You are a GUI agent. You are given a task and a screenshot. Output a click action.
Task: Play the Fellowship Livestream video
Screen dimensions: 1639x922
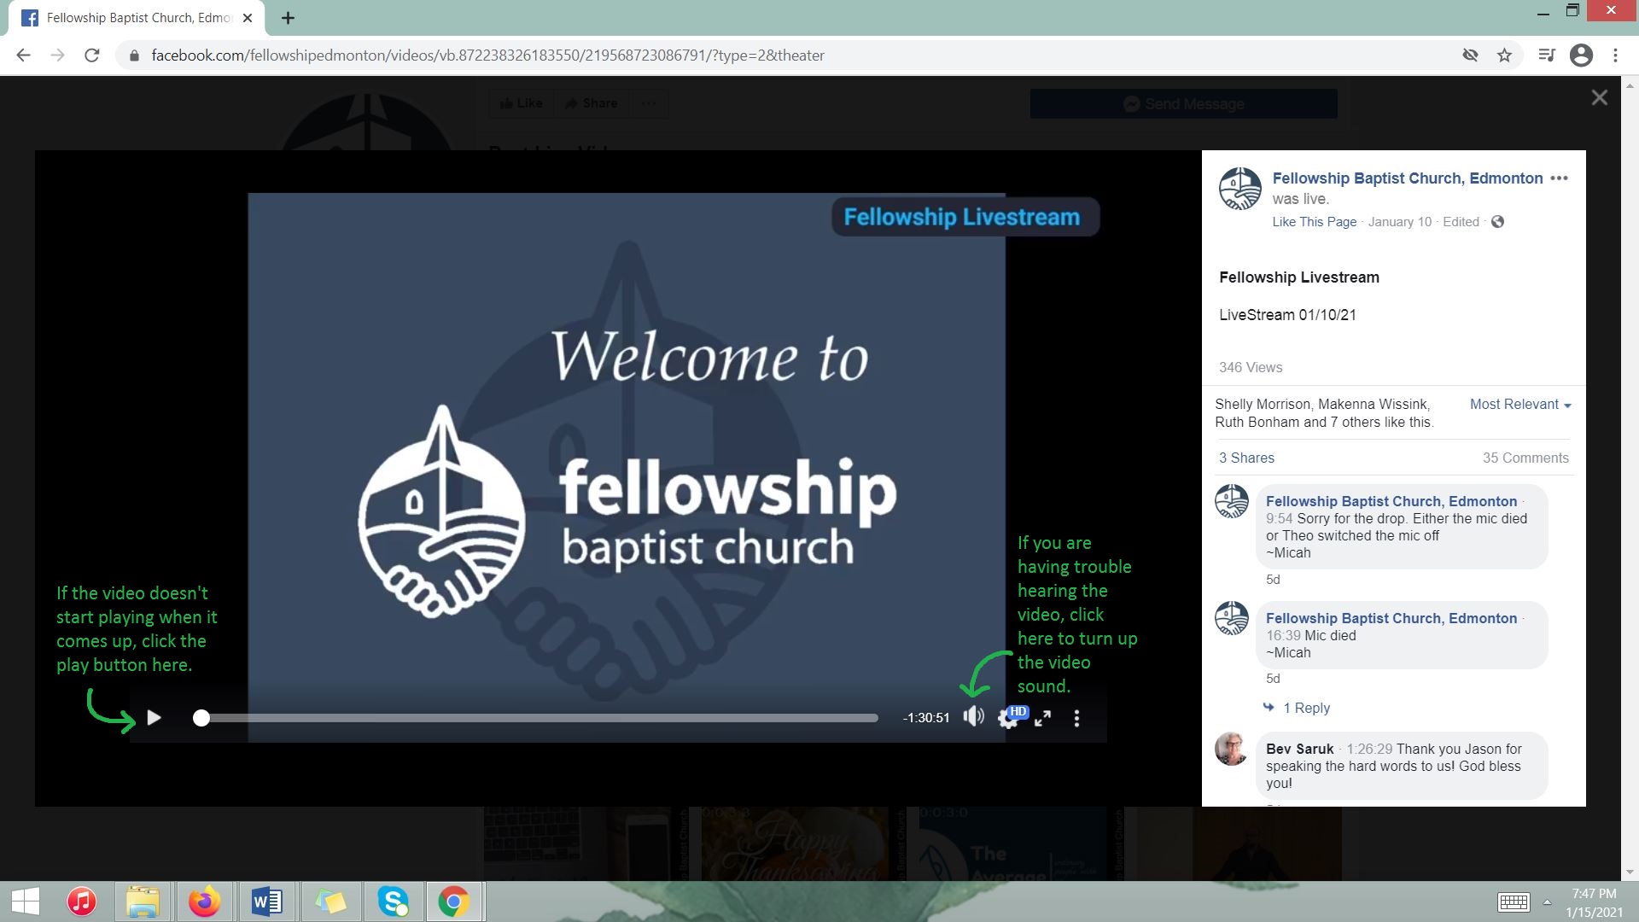tap(154, 718)
